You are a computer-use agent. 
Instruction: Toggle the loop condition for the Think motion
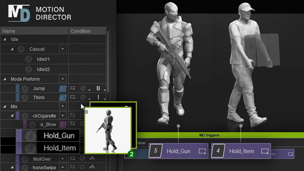click(x=73, y=97)
